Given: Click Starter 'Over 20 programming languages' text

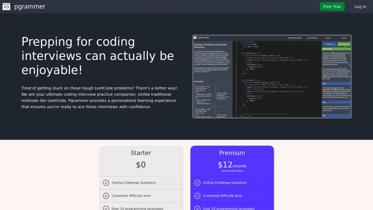Looking at the screenshot, I should tap(138, 208).
